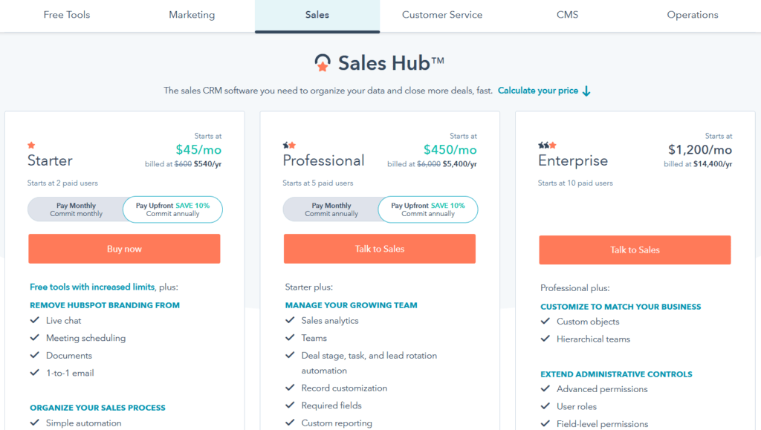
Task: Click the Meeting scheduling feature item
Action: click(86, 338)
